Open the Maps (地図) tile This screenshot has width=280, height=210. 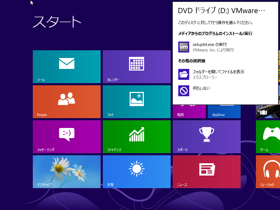[189, 112]
